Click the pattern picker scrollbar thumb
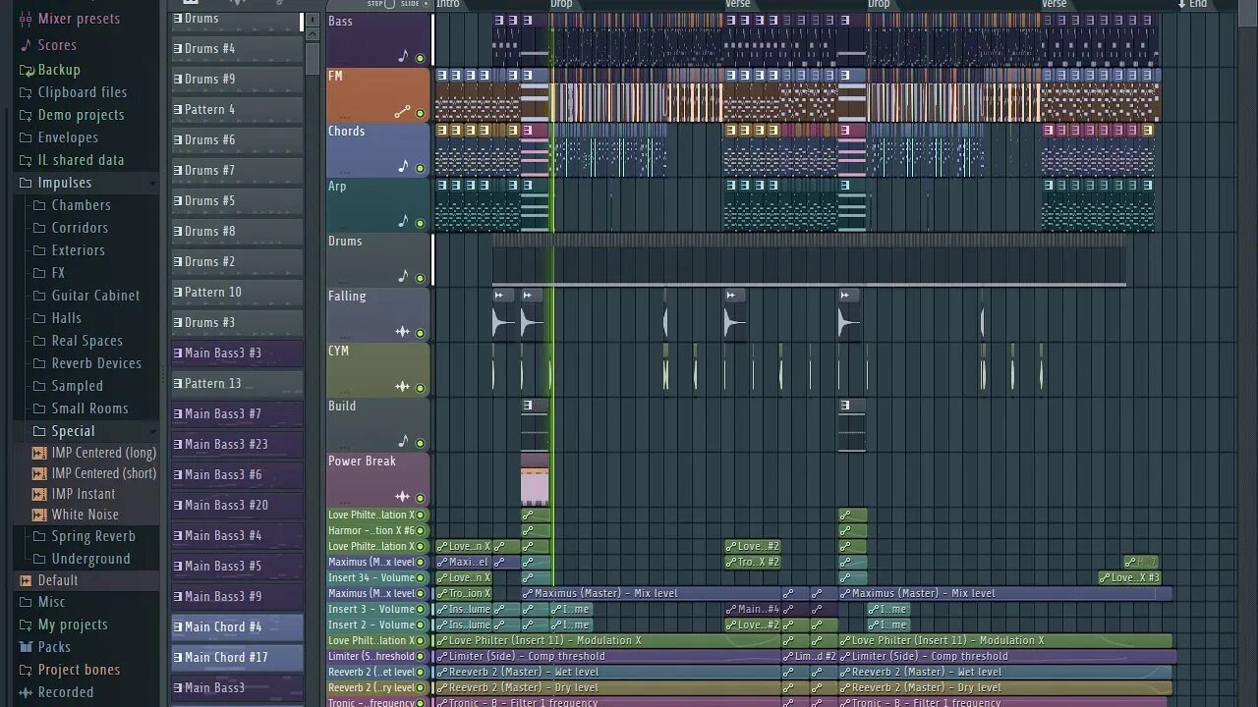The height and width of the screenshot is (707, 1258). 313,58
